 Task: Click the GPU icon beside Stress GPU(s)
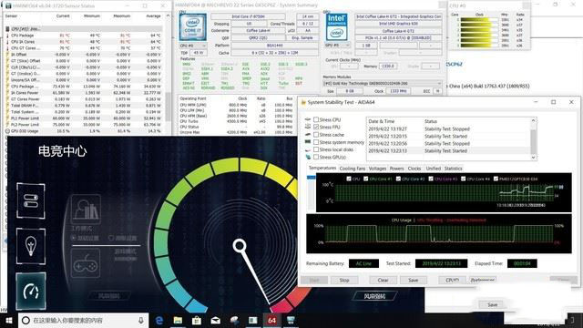(308, 157)
